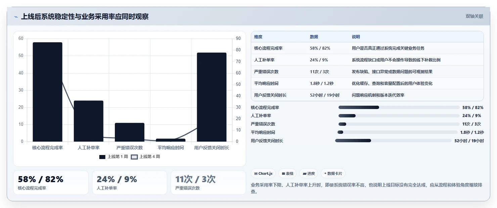Viewport: 497px width, 208px height.
Task: Select the Chart.js pill tag
Action: pos(264,173)
